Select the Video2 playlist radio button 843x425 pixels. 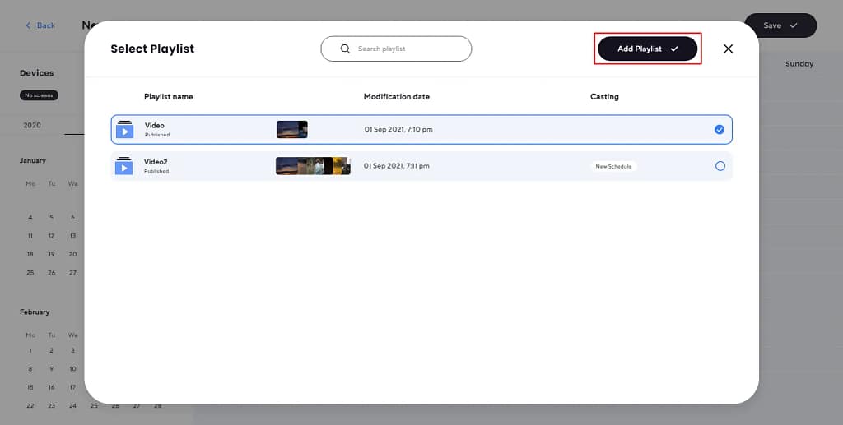[x=720, y=166]
